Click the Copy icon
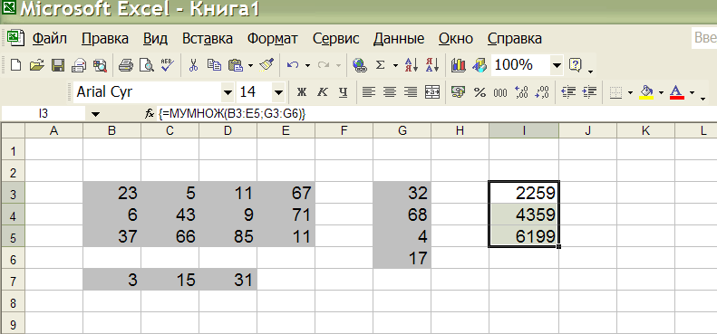717x334 pixels. (214, 65)
